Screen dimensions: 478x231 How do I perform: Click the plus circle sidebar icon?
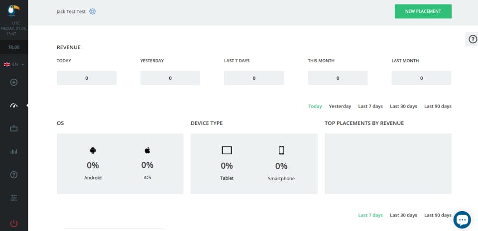click(x=14, y=82)
